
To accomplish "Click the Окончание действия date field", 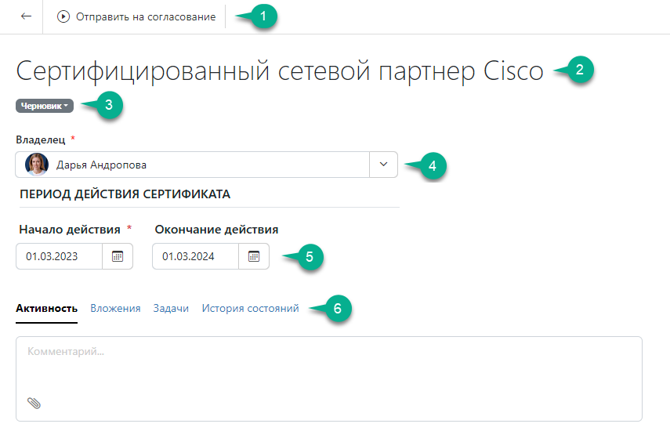I will [195, 256].
